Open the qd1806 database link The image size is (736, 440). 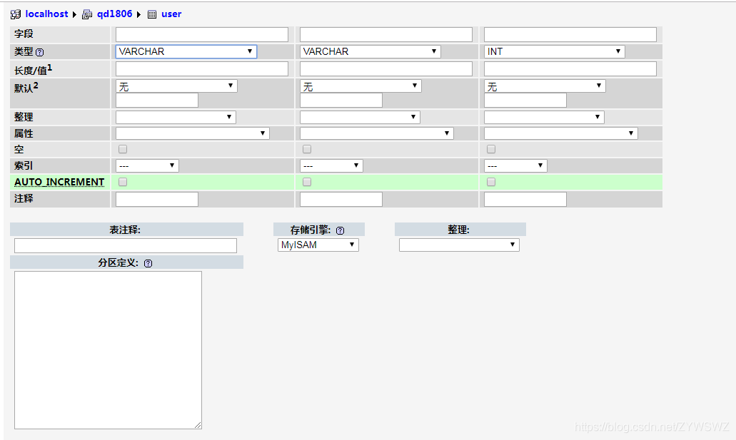(114, 14)
